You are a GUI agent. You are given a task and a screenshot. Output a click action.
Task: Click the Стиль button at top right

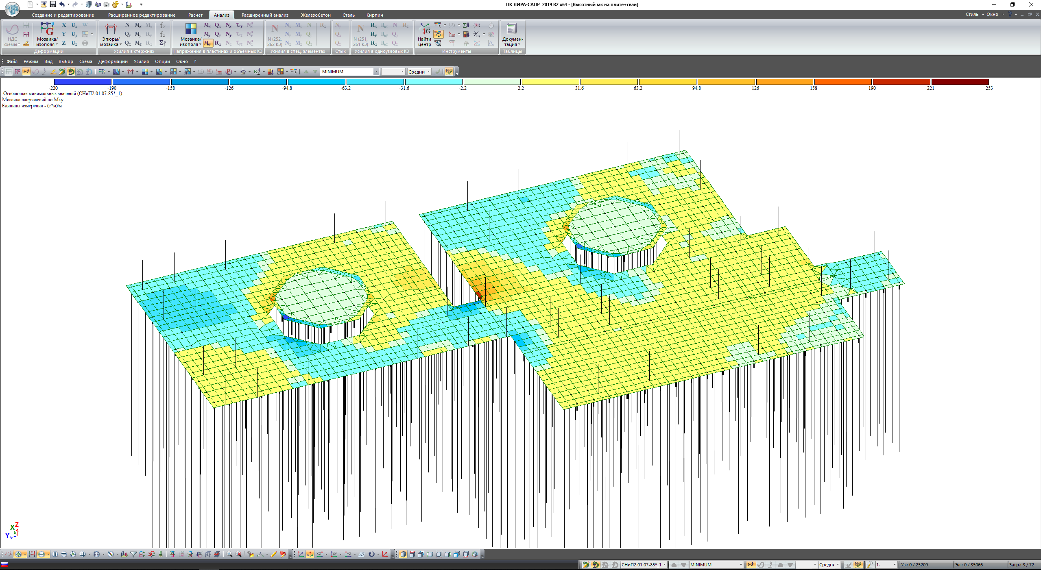pyautogui.click(x=972, y=14)
